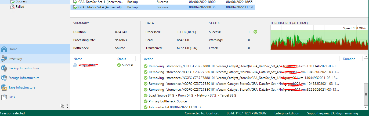Click the Duration value 02:43:40
This screenshot has width=369, height=116.
121,32
